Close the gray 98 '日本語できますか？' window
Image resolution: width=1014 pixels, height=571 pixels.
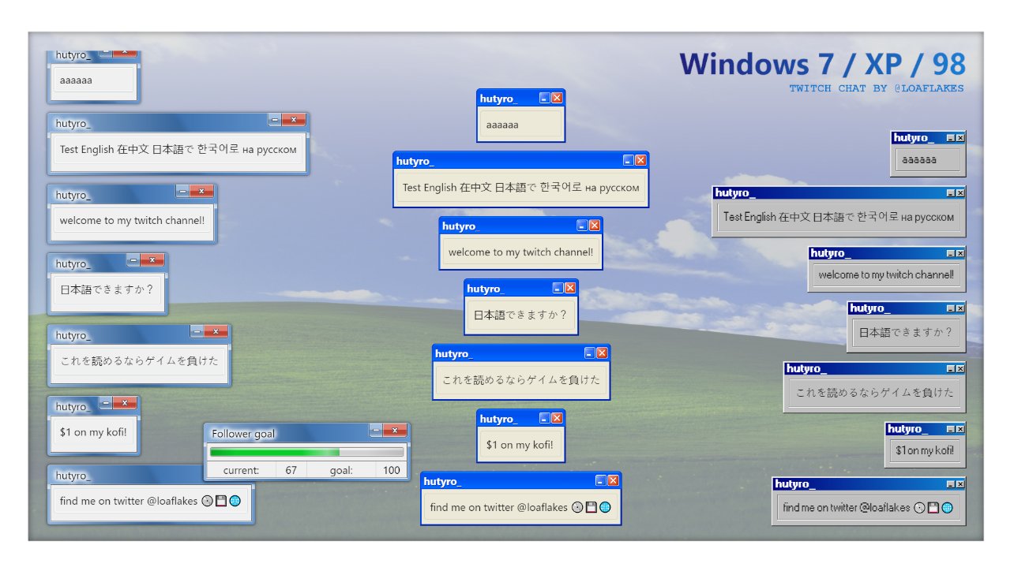pos(960,308)
